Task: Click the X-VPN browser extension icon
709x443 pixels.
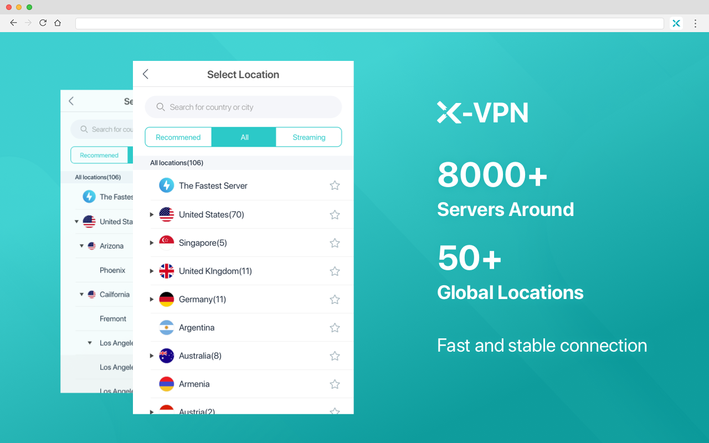Action: click(x=676, y=23)
